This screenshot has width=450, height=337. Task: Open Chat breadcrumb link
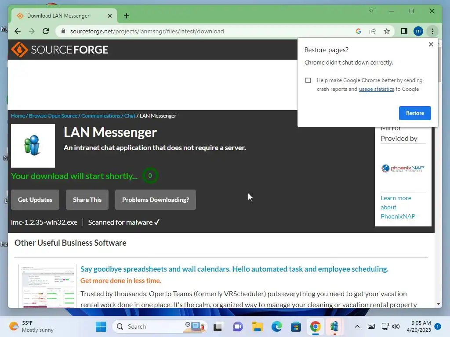click(130, 116)
